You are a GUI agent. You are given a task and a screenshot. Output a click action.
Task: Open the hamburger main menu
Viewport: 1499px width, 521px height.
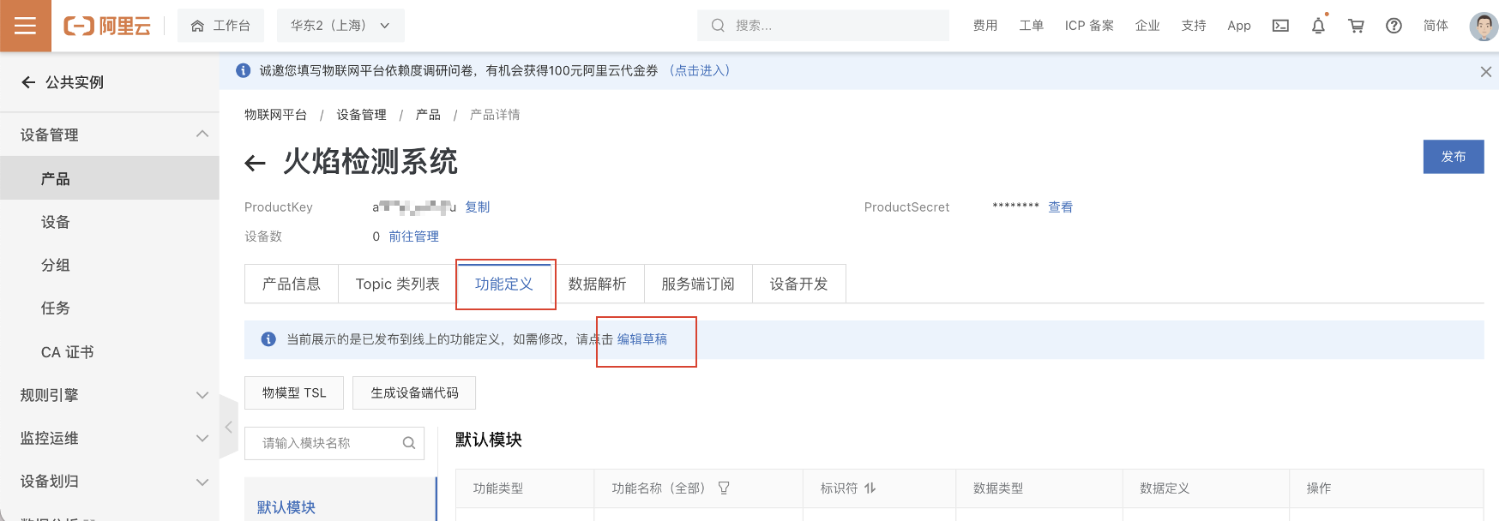point(26,26)
